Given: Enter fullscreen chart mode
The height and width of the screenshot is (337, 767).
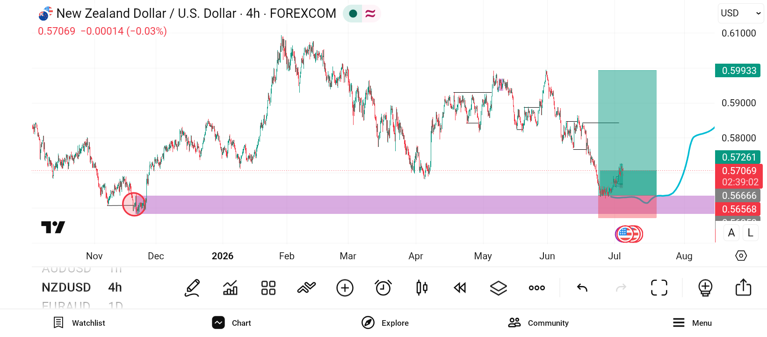Looking at the screenshot, I should [x=659, y=288].
